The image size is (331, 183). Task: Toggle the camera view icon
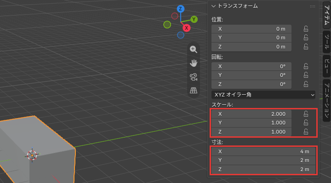coord(194,77)
